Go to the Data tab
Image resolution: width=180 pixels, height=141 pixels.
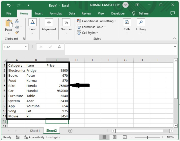72,13
